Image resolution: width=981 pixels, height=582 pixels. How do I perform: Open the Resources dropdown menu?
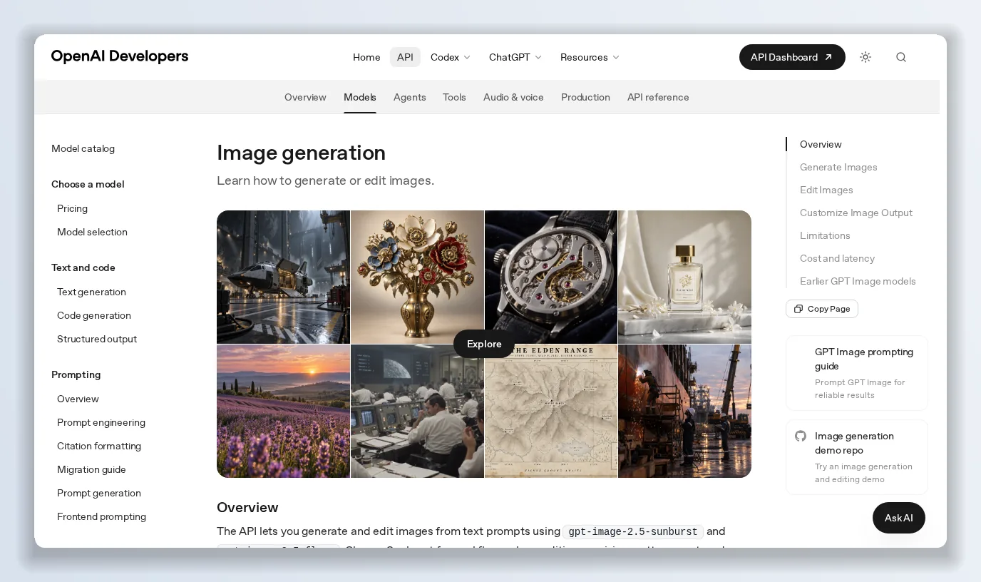tap(590, 57)
